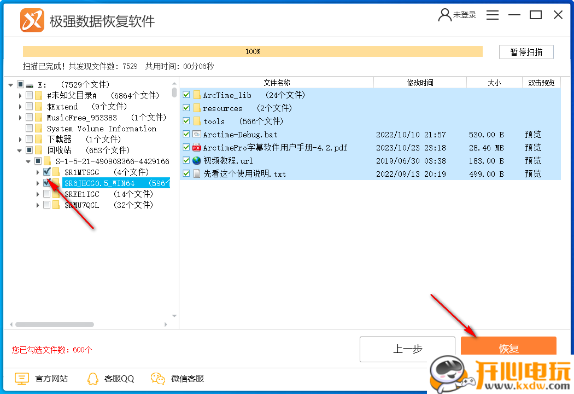This screenshot has width=574, height=394.
Task: Click the E: drive icon
Action: (x=30, y=85)
